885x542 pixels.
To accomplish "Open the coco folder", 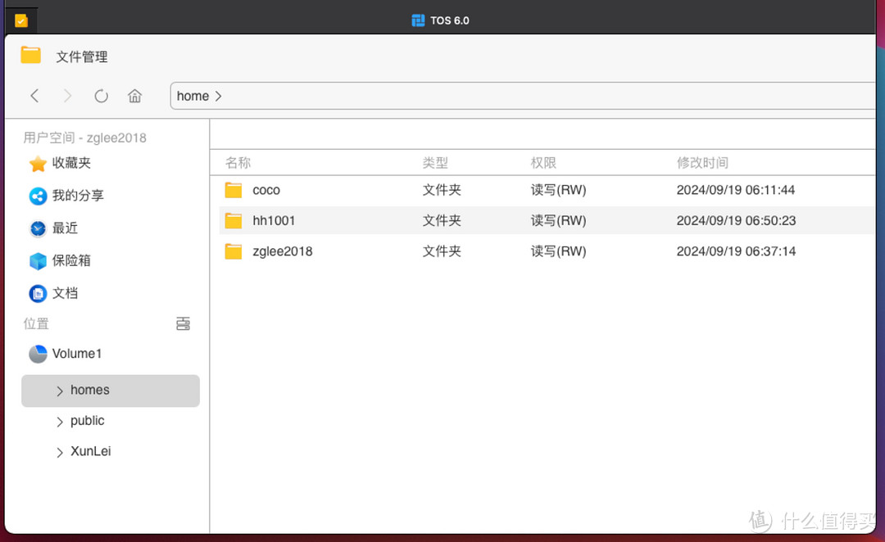I will (265, 190).
